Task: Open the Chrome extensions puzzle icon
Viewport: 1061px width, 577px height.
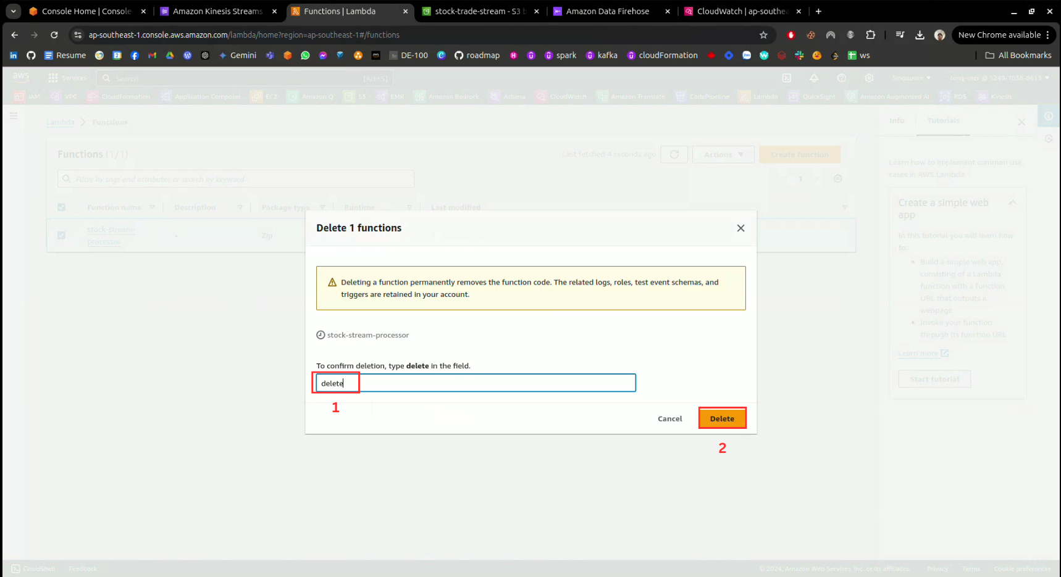Action: 871,35
